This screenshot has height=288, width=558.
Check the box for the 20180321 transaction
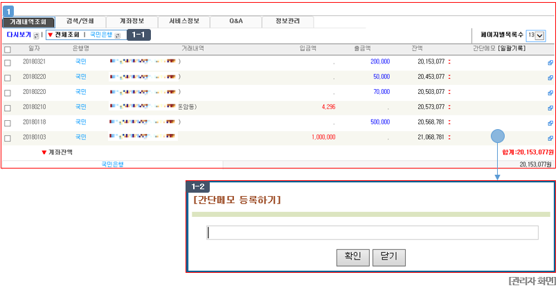point(8,63)
